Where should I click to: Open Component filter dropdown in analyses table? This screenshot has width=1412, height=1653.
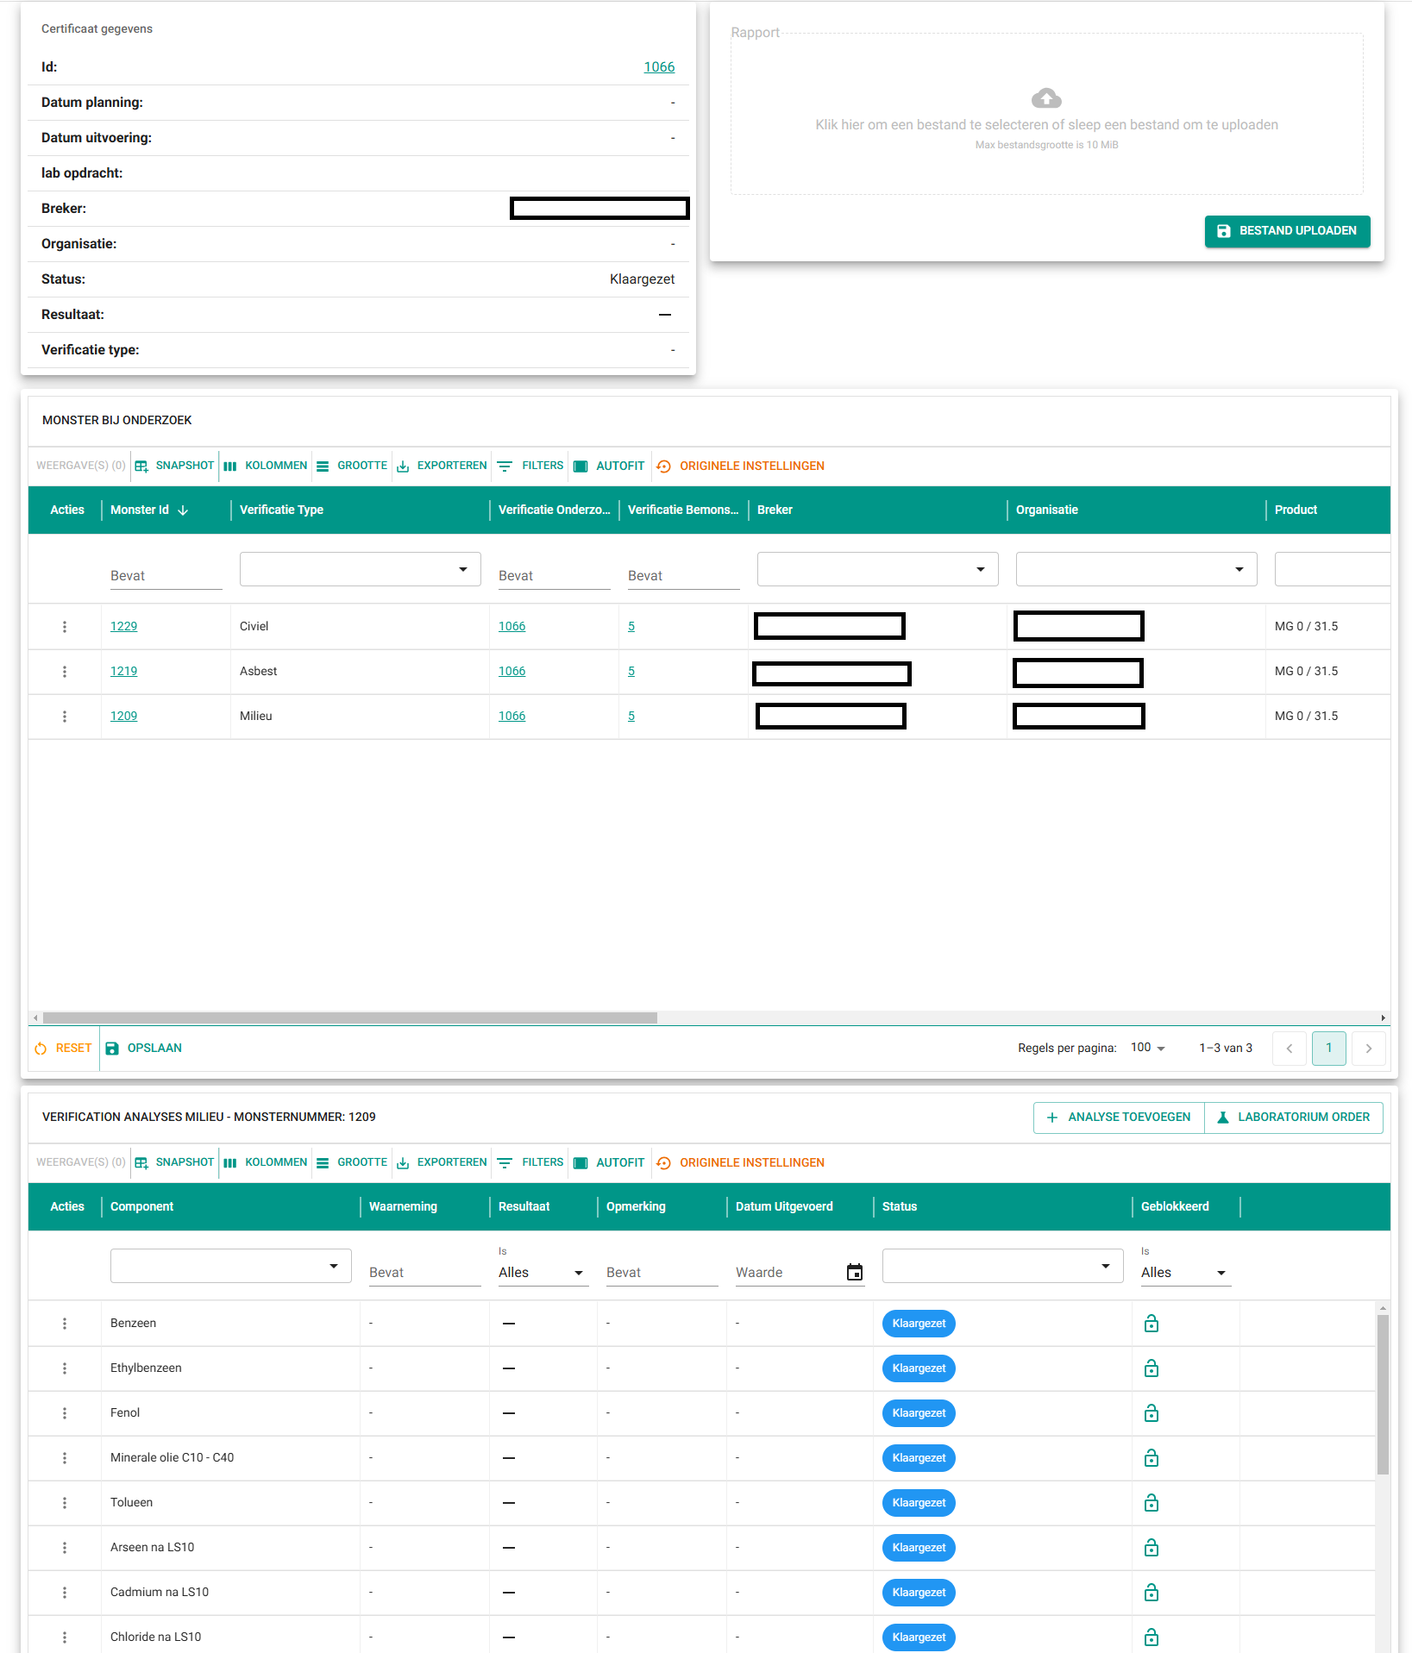(231, 1266)
